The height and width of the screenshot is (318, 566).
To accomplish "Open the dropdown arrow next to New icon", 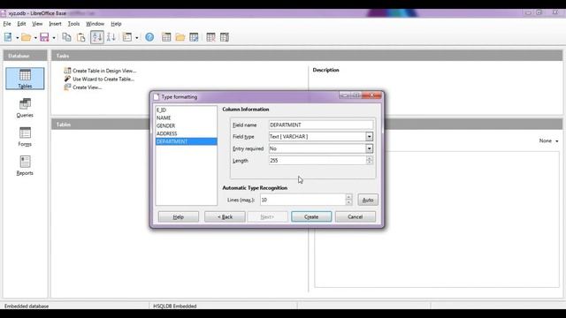I will [x=17, y=37].
